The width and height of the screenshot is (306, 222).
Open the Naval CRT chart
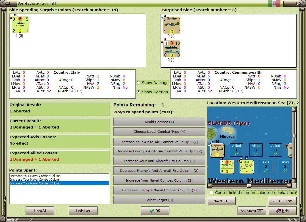221,201
